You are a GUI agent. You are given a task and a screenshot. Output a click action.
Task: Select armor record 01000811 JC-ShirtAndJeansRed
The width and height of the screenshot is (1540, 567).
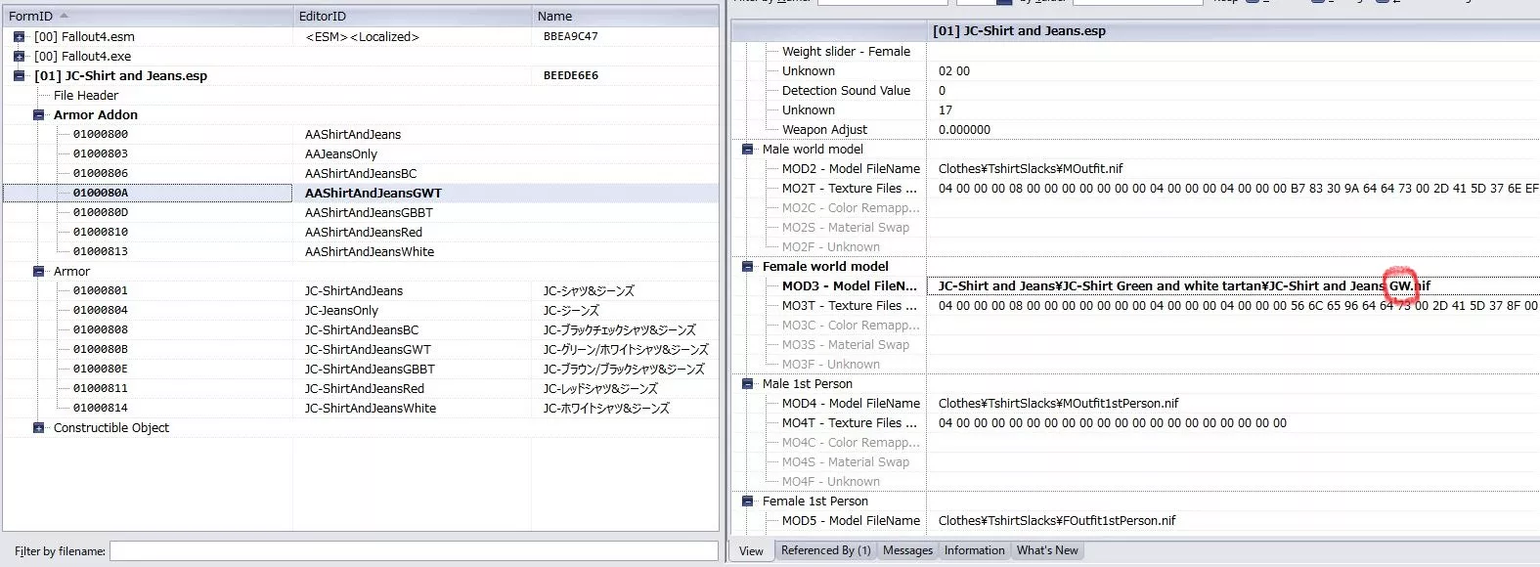(361, 388)
